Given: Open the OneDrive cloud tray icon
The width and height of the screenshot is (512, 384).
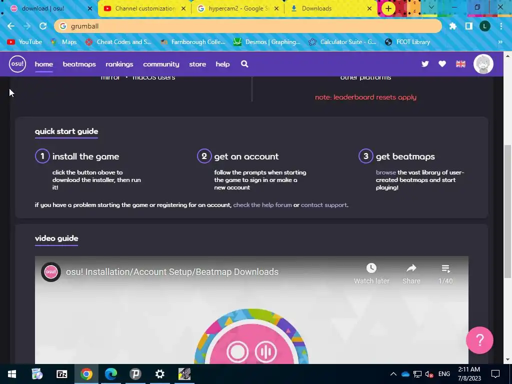Looking at the screenshot, I should pos(405,374).
